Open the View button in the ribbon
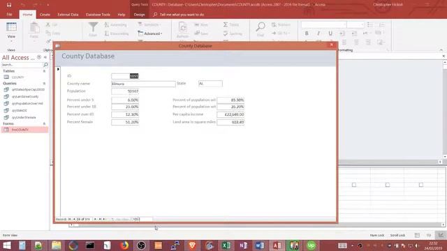447x251 pixels. coord(11,32)
